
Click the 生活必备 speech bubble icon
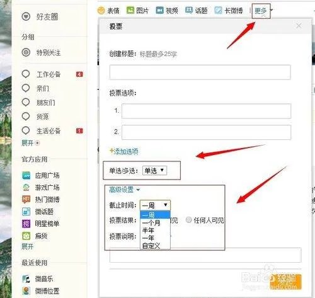pos(26,130)
